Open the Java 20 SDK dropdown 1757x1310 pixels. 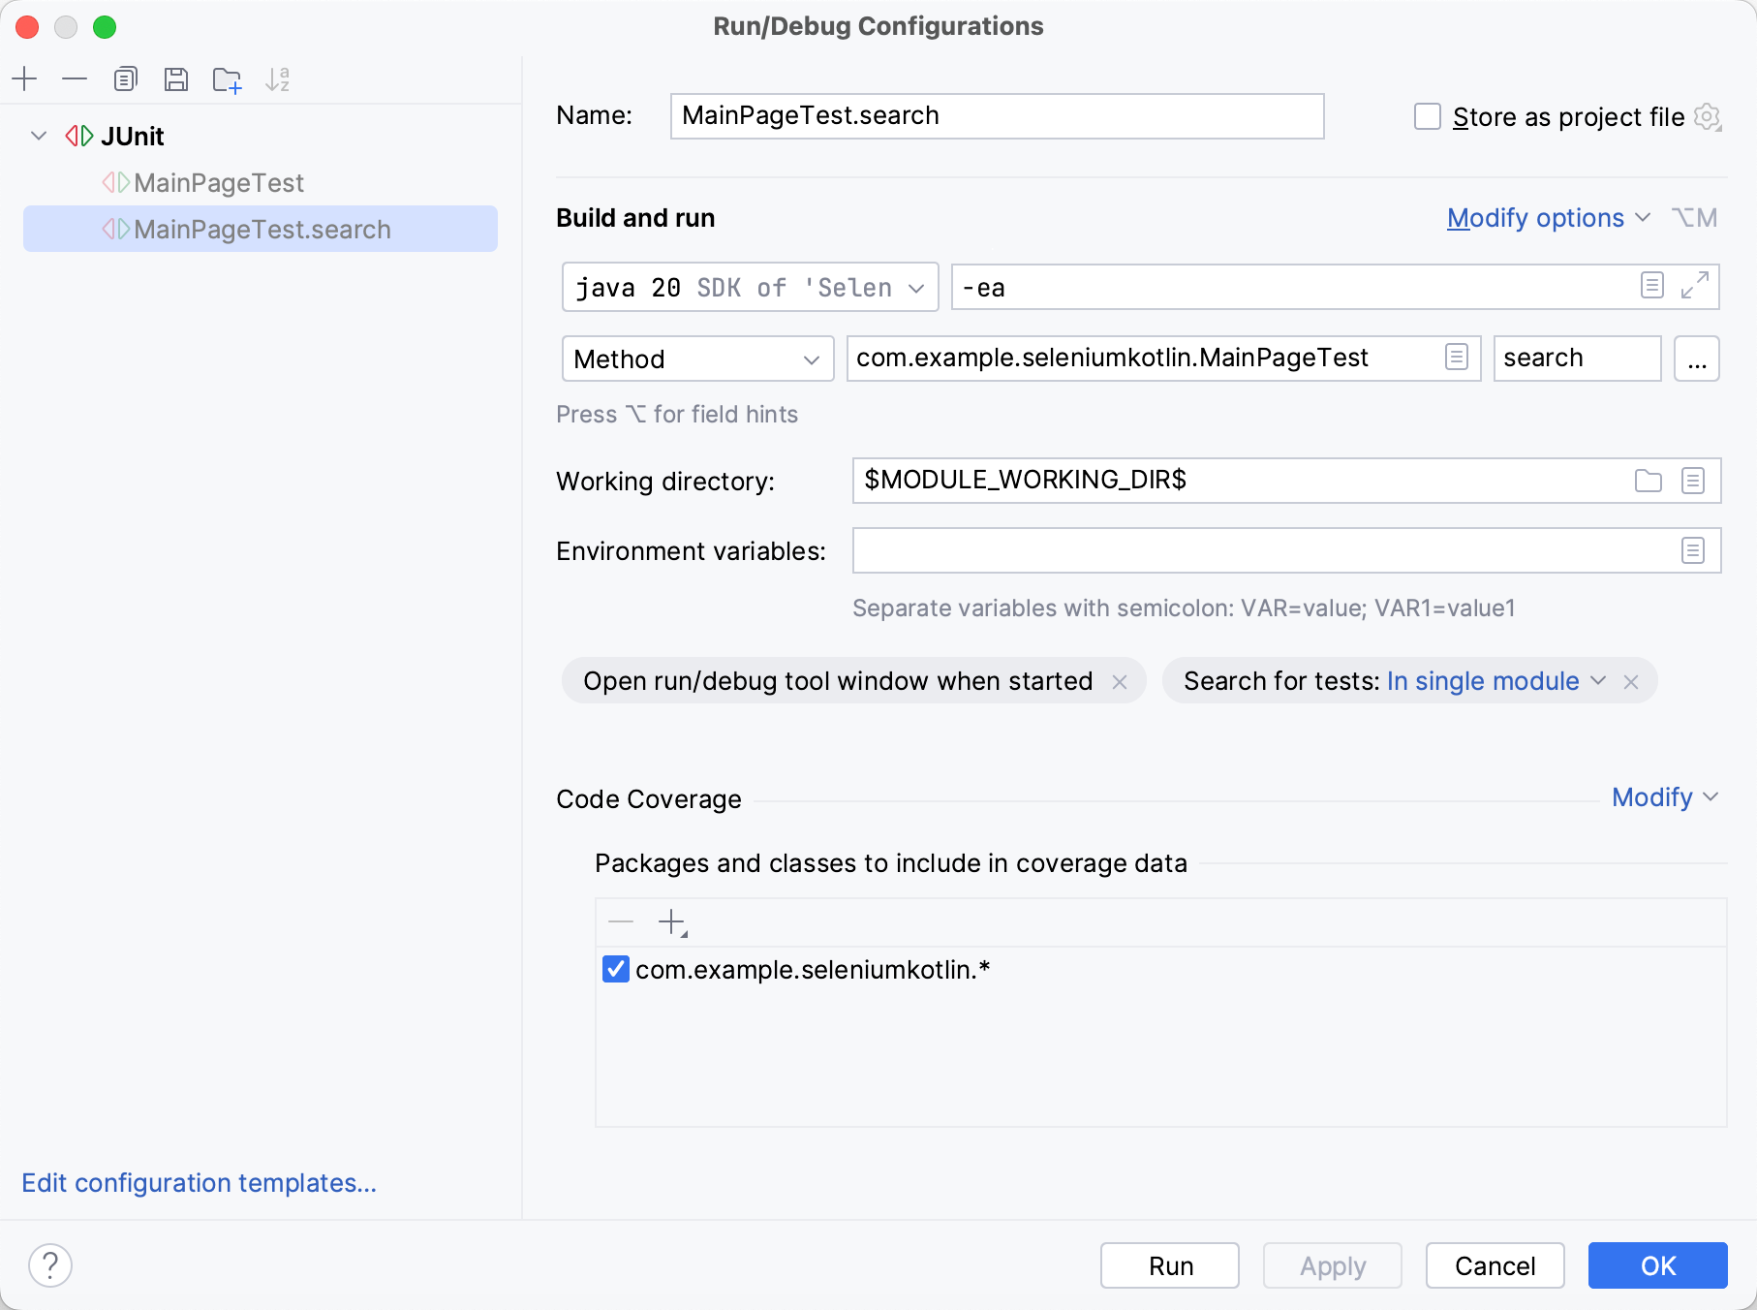tap(750, 288)
